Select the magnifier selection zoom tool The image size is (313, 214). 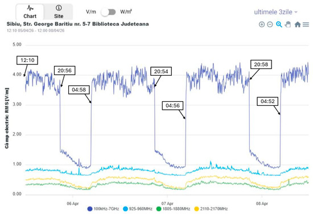(x=279, y=24)
